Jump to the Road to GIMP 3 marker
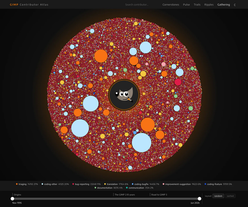The width and height of the screenshot is (248, 207). (x=159, y=195)
